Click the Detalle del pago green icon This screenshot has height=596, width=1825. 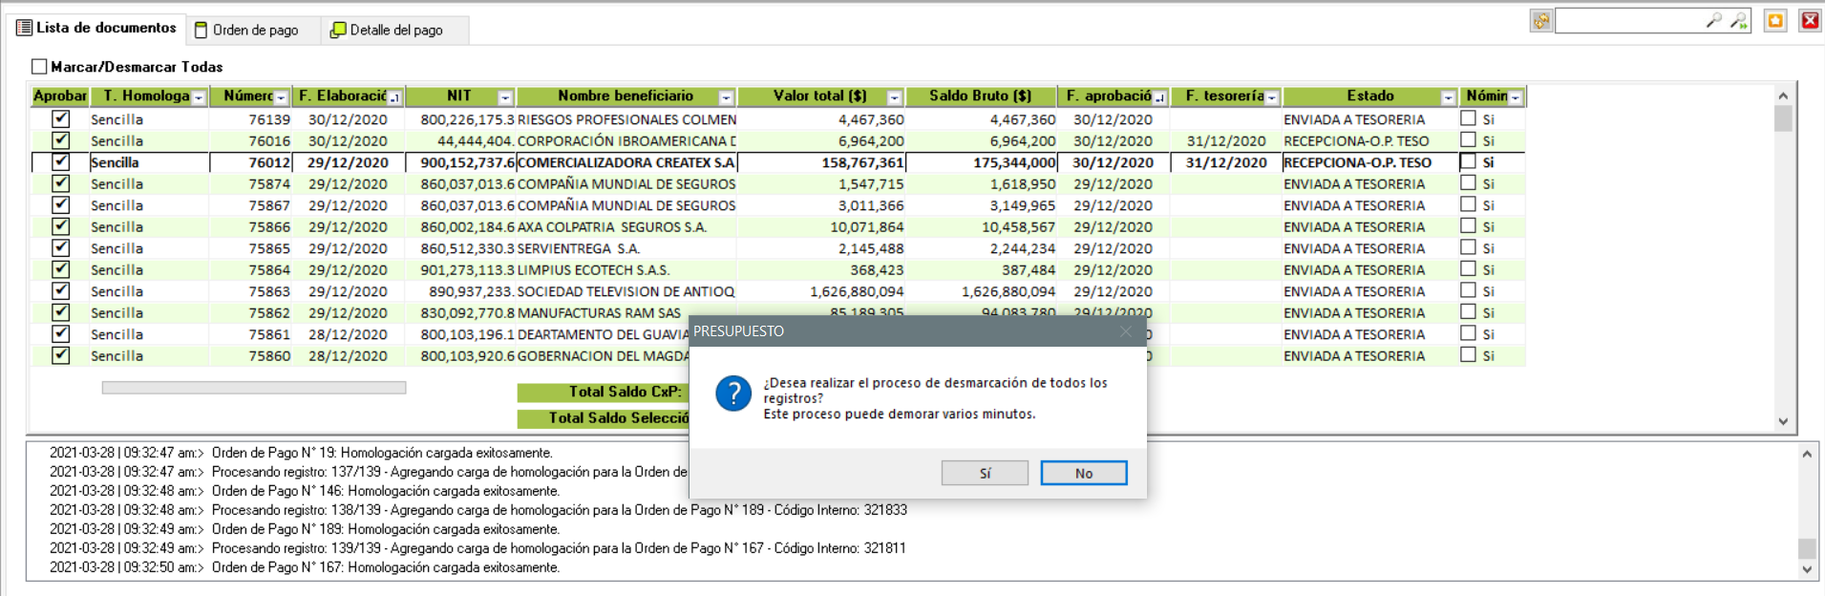[337, 31]
